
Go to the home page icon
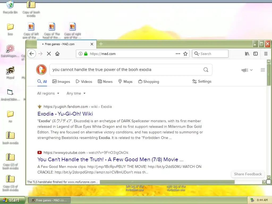(57, 54)
